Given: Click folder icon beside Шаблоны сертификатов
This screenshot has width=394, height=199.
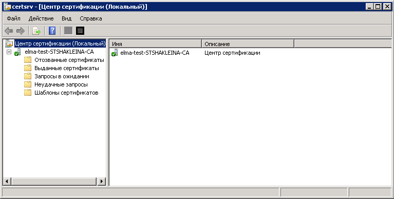Looking at the screenshot, I should [28, 93].
